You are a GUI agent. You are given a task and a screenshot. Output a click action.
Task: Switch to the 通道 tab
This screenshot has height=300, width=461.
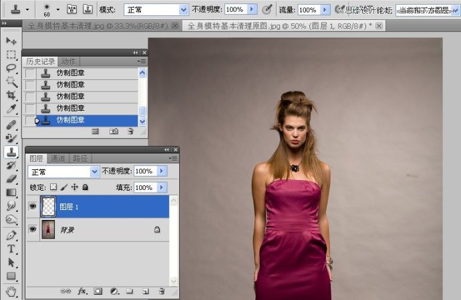(58, 159)
